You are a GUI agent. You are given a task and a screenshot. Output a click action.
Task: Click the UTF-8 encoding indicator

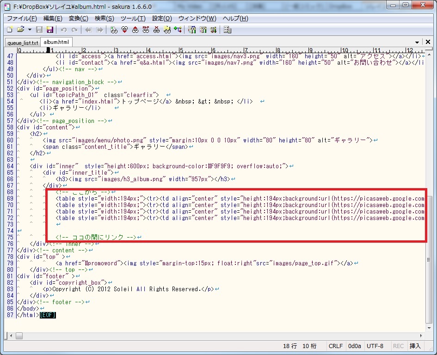click(x=375, y=346)
